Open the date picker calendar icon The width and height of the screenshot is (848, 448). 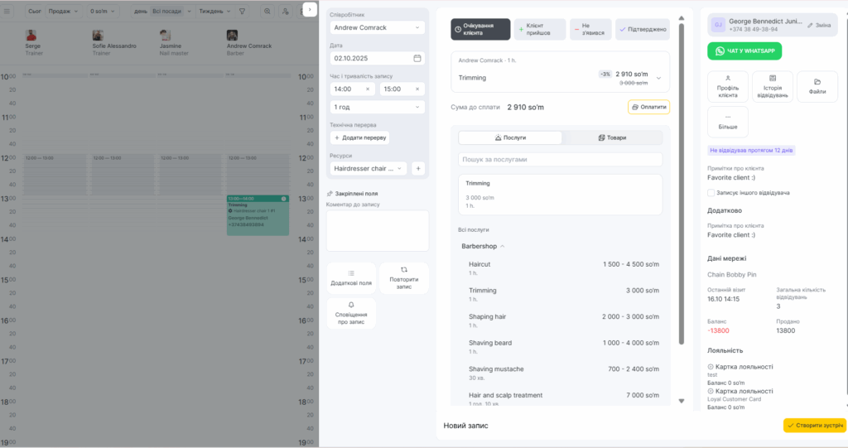click(417, 59)
